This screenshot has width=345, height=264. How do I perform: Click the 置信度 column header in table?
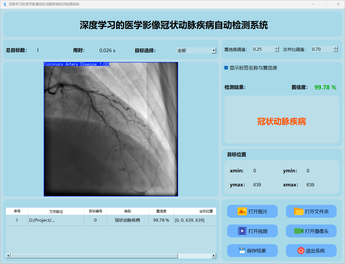(x=161, y=211)
